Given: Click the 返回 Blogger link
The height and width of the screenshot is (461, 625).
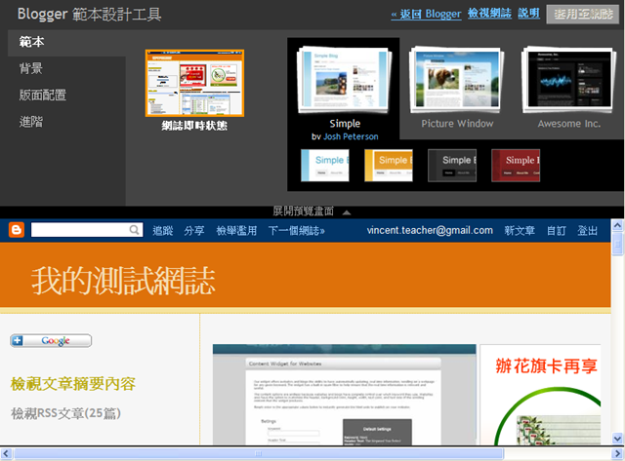Looking at the screenshot, I should pyautogui.click(x=426, y=14).
